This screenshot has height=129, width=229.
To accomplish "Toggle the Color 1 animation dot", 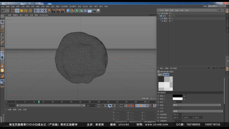I will (x=158, y=96).
